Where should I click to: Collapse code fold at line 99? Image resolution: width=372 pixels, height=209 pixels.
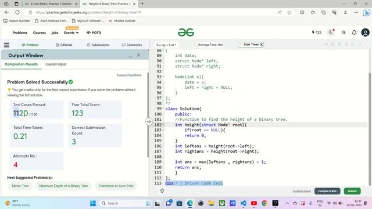[x=163, y=109]
